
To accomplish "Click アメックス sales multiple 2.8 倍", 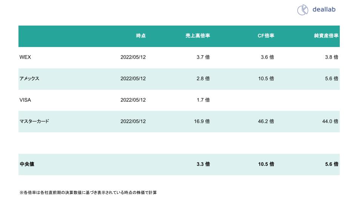I will click(x=203, y=79).
